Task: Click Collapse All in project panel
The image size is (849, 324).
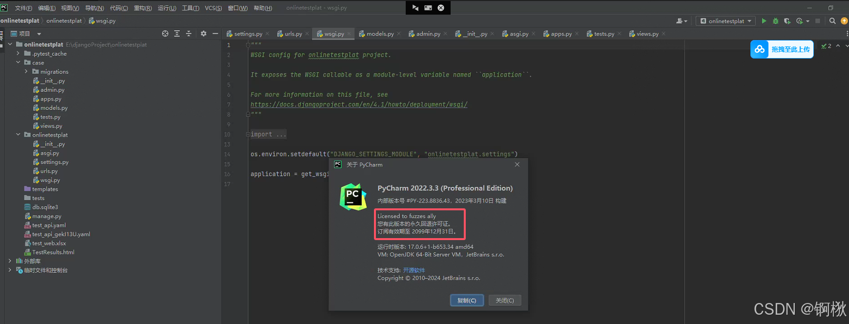Action: pyautogui.click(x=188, y=34)
